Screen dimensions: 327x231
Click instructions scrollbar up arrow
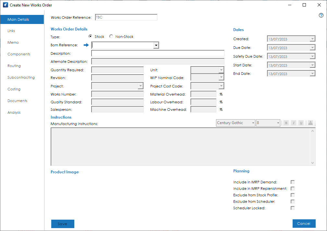point(312,131)
